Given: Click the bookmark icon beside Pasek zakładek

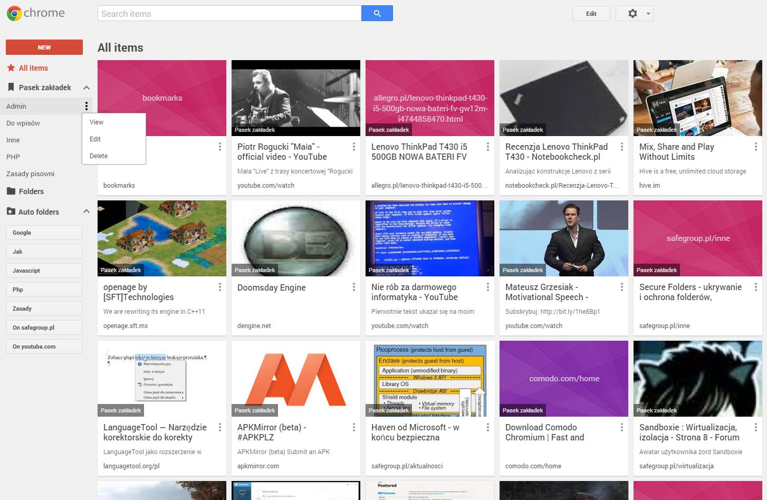Looking at the screenshot, I should (11, 88).
